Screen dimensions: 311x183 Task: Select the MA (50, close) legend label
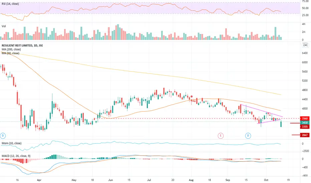[x=11, y=53]
